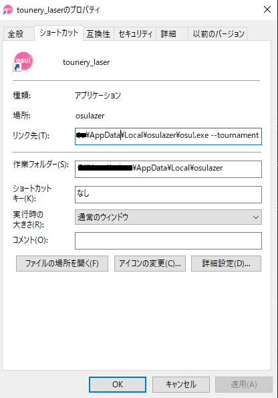The height and width of the screenshot is (398, 278).
Task: Click the osu! shortcut icon beside tounery_laser
Action: (23, 62)
